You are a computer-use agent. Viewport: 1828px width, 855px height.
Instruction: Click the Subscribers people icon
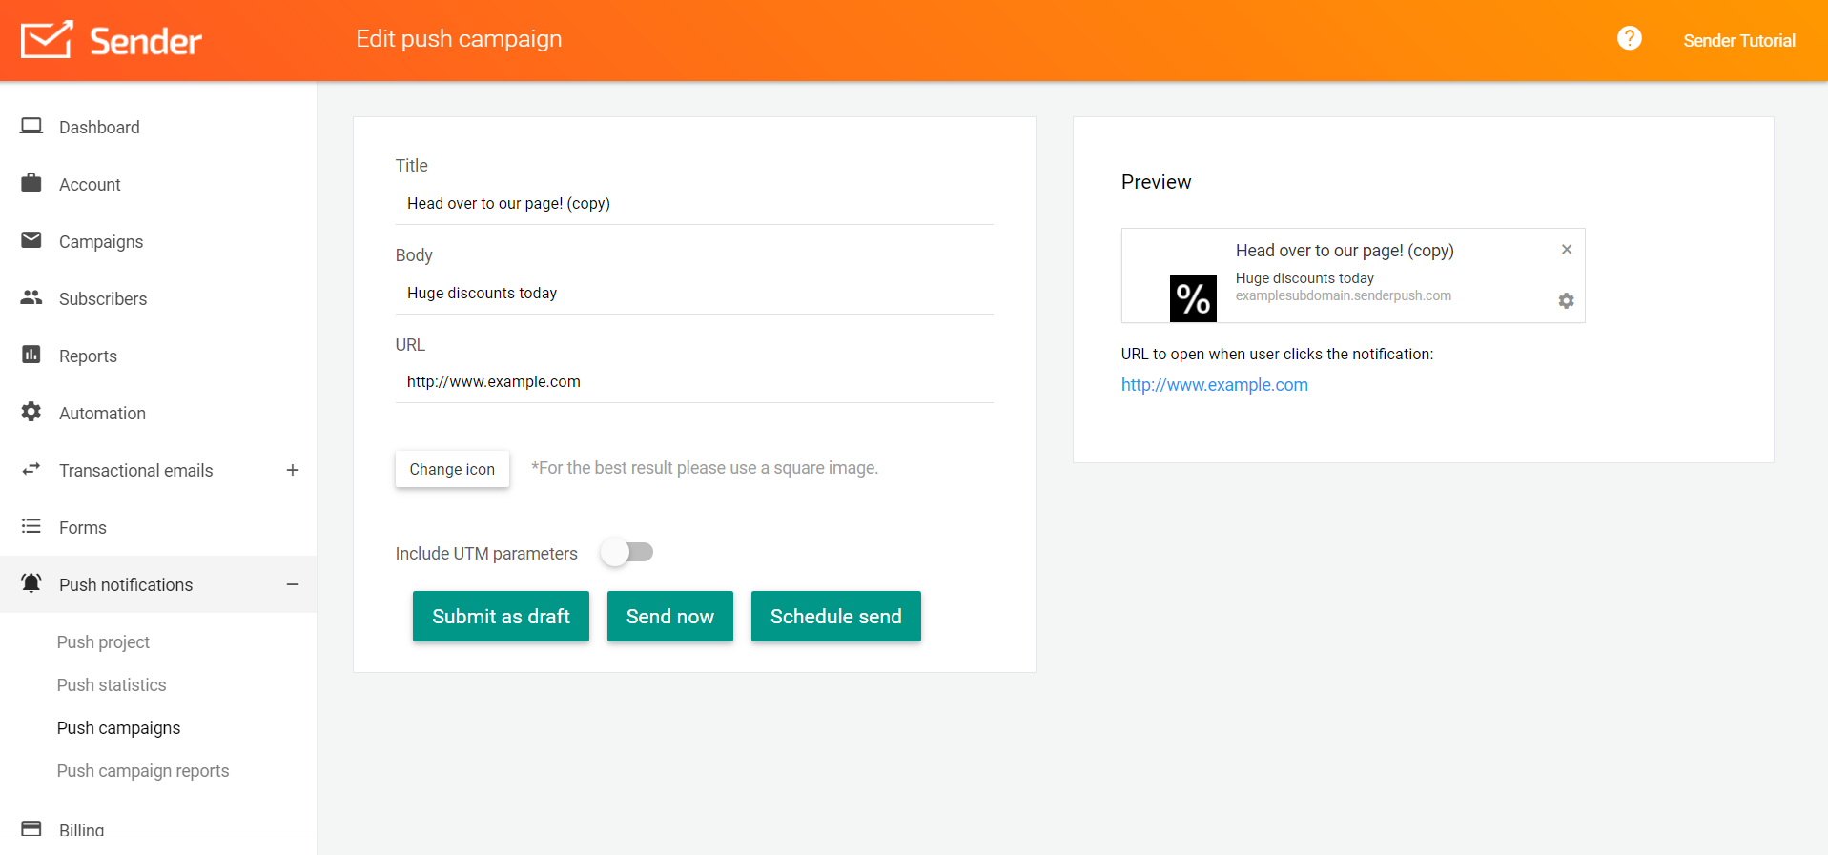pos(31,297)
